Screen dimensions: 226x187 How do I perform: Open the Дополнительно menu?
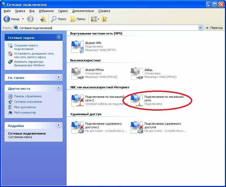[83, 11]
